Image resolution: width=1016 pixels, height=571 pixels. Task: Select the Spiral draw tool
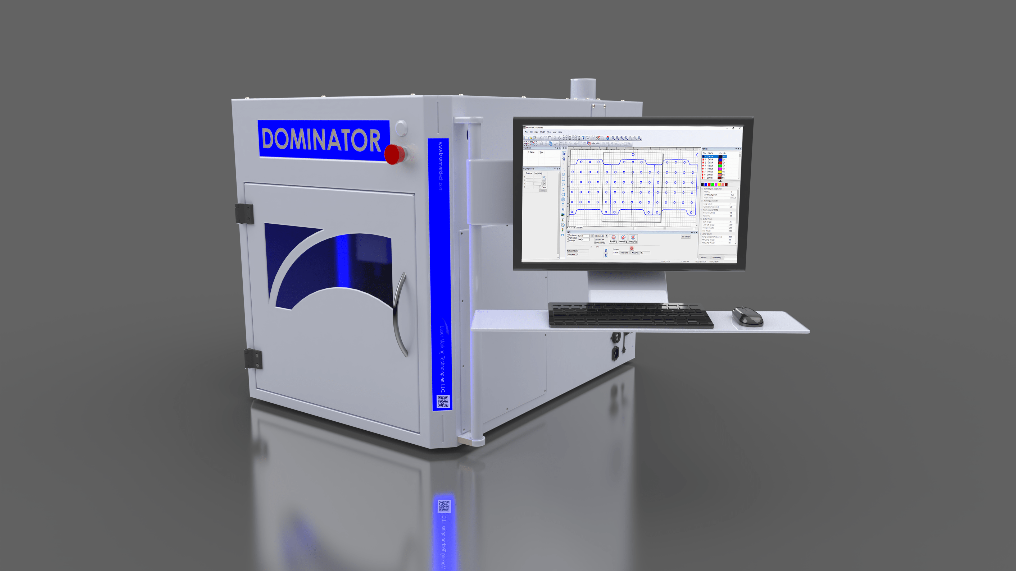(x=563, y=200)
